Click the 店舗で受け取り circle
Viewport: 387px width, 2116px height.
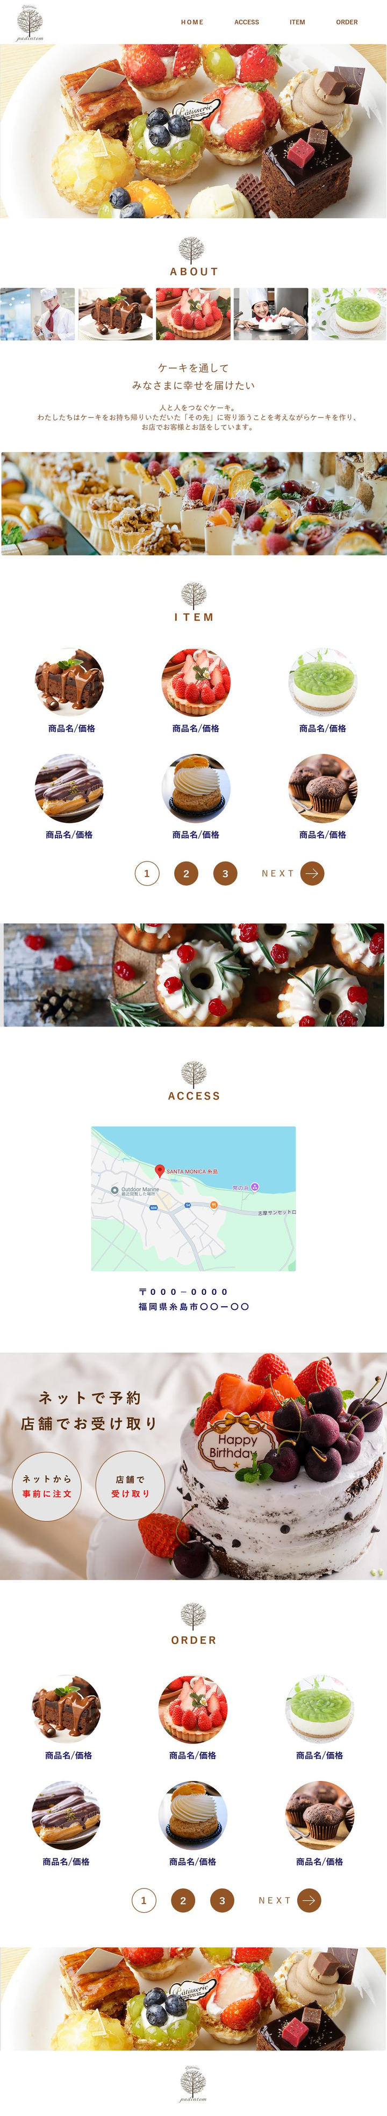131,1486
